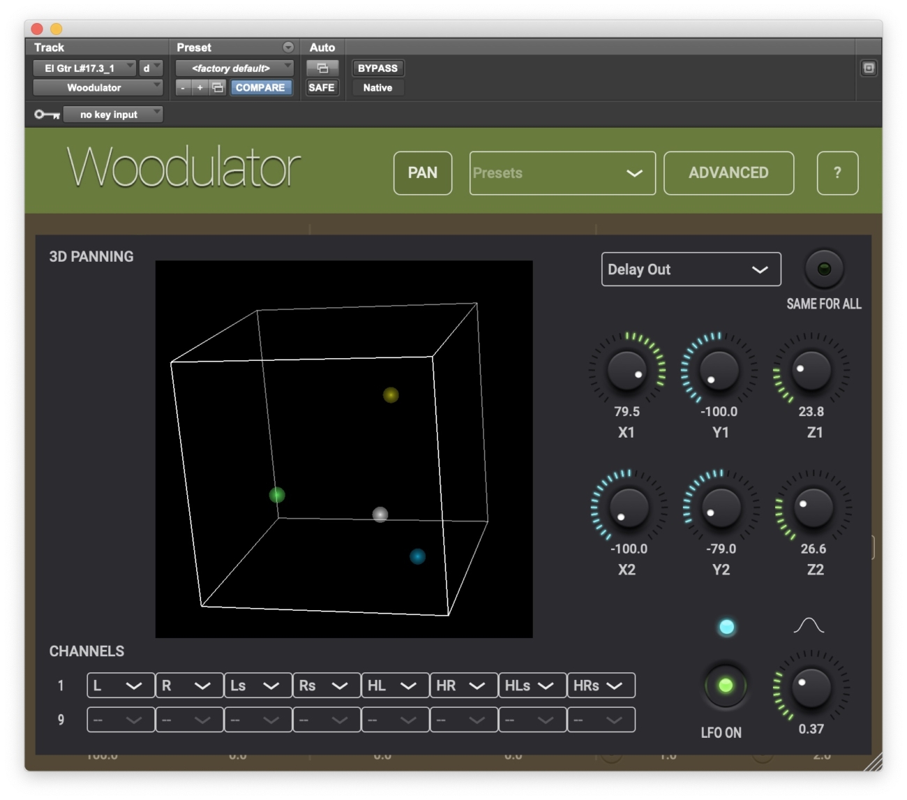
Task: Click the Y2 knob
Action: 721,507
